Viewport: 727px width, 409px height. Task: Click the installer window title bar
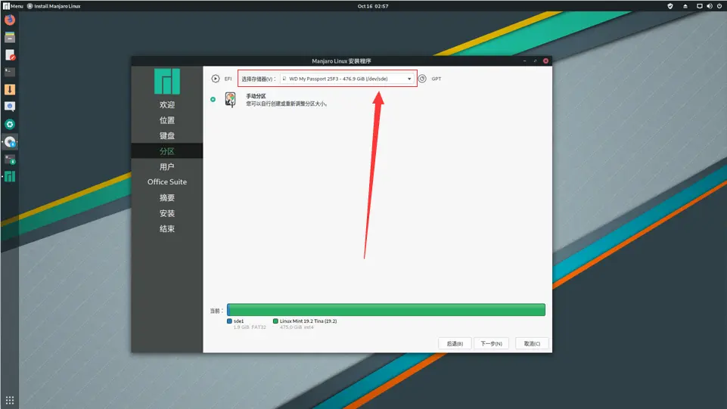click(342, 60)
